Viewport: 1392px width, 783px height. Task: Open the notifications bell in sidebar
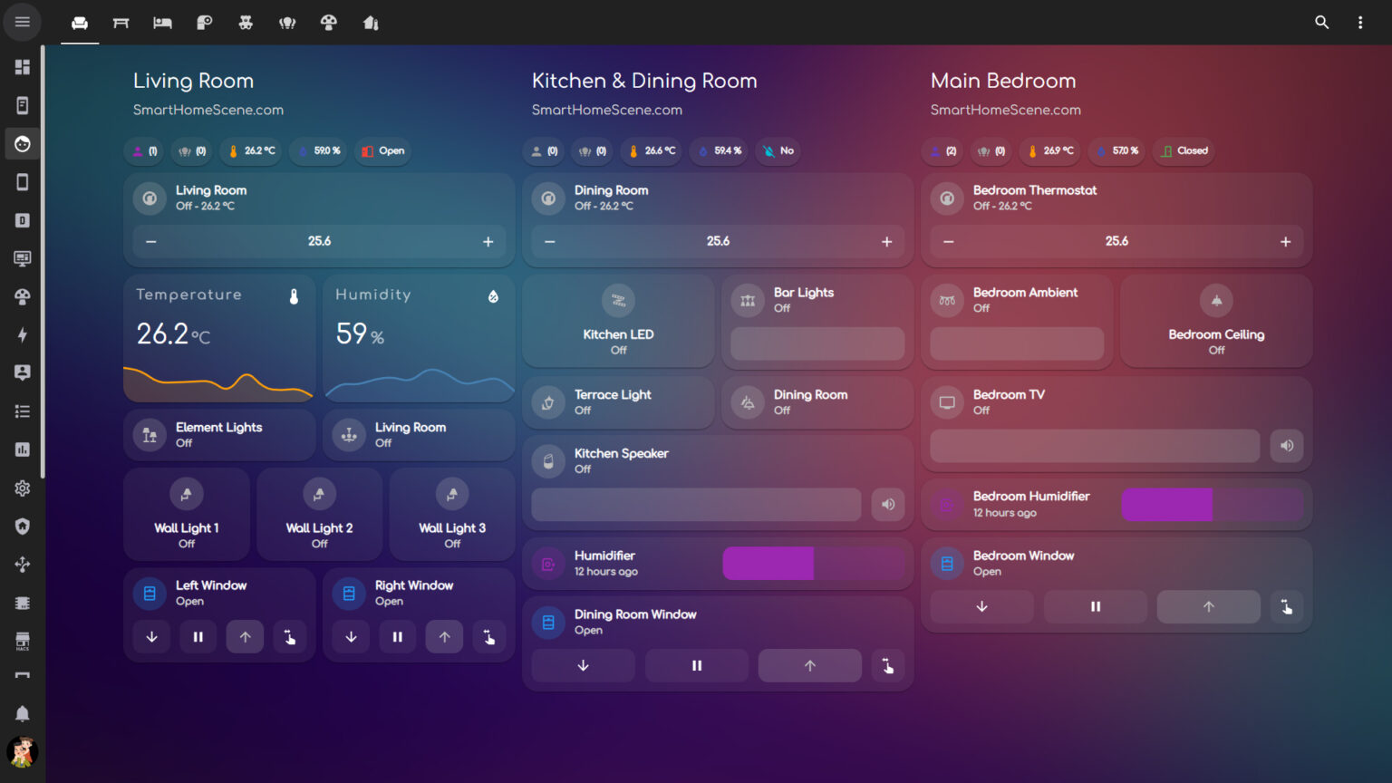point(23,714)
